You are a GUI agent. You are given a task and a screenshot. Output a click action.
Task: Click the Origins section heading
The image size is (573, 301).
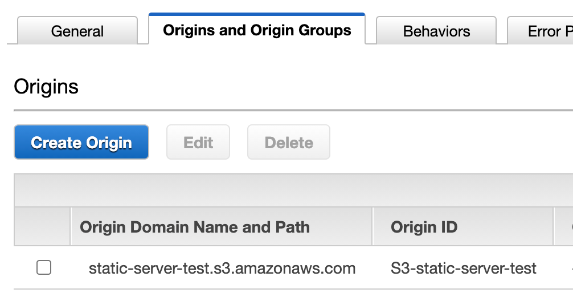46,87
